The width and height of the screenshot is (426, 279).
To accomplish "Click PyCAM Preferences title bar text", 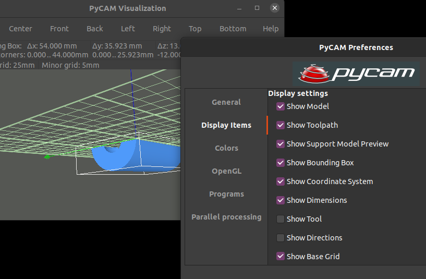I will coord(356,47).
